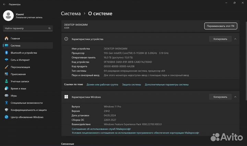Click Локальная учетная запись under Xiaomi
Viewport: 247px width, 146px height.
[x=29, y=17]
